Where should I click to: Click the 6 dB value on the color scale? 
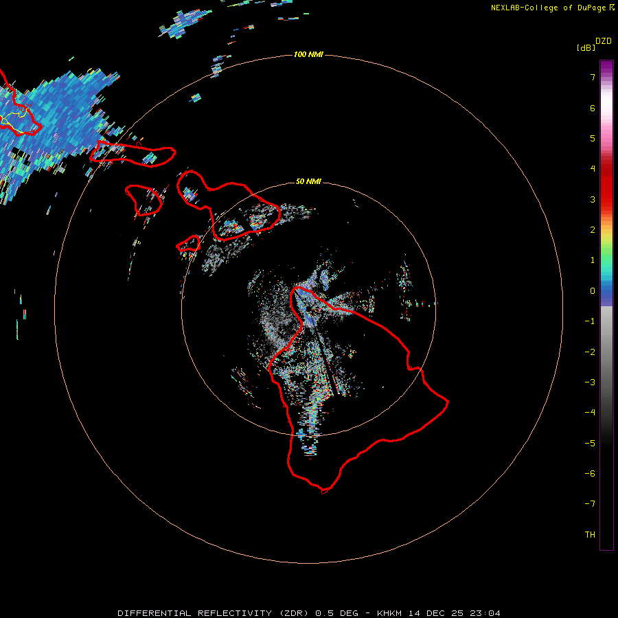(593, 108)
